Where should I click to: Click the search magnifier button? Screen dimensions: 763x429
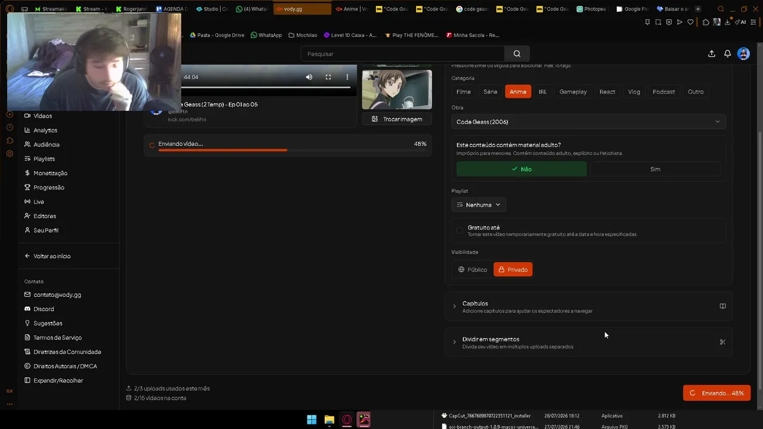[517, 54]
